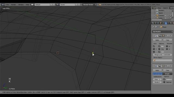The image size is (174, 97).
Task: Open the Render menu
Action: click(13, 5)
